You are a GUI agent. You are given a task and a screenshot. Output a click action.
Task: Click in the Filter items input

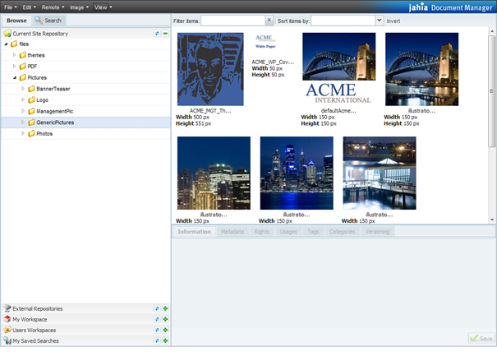tap(233, 21)
